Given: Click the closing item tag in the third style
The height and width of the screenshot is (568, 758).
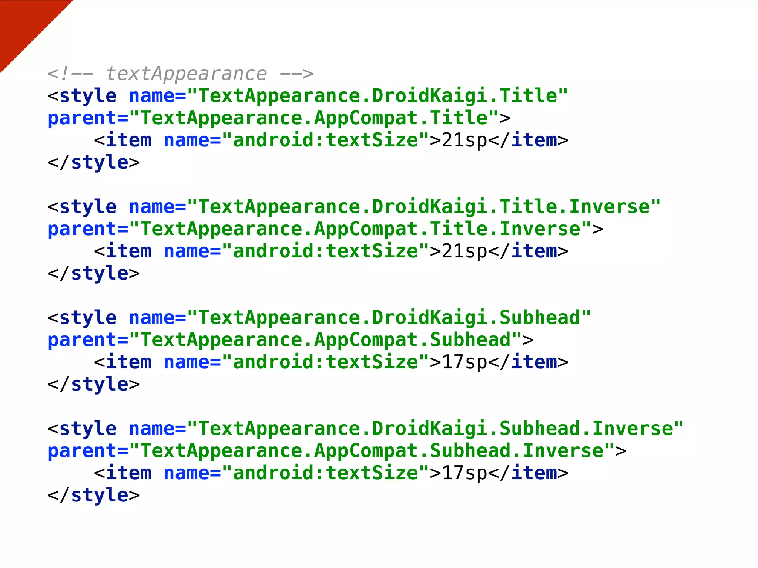Looking at the screenshot, I should 529,362.
